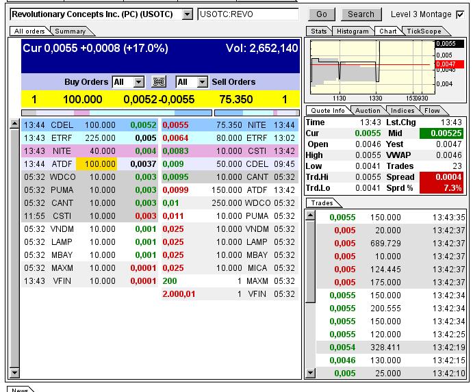The image size is (473, 392).
Task: Select ETRF buy order 225.000
Action: pos(90,138)
